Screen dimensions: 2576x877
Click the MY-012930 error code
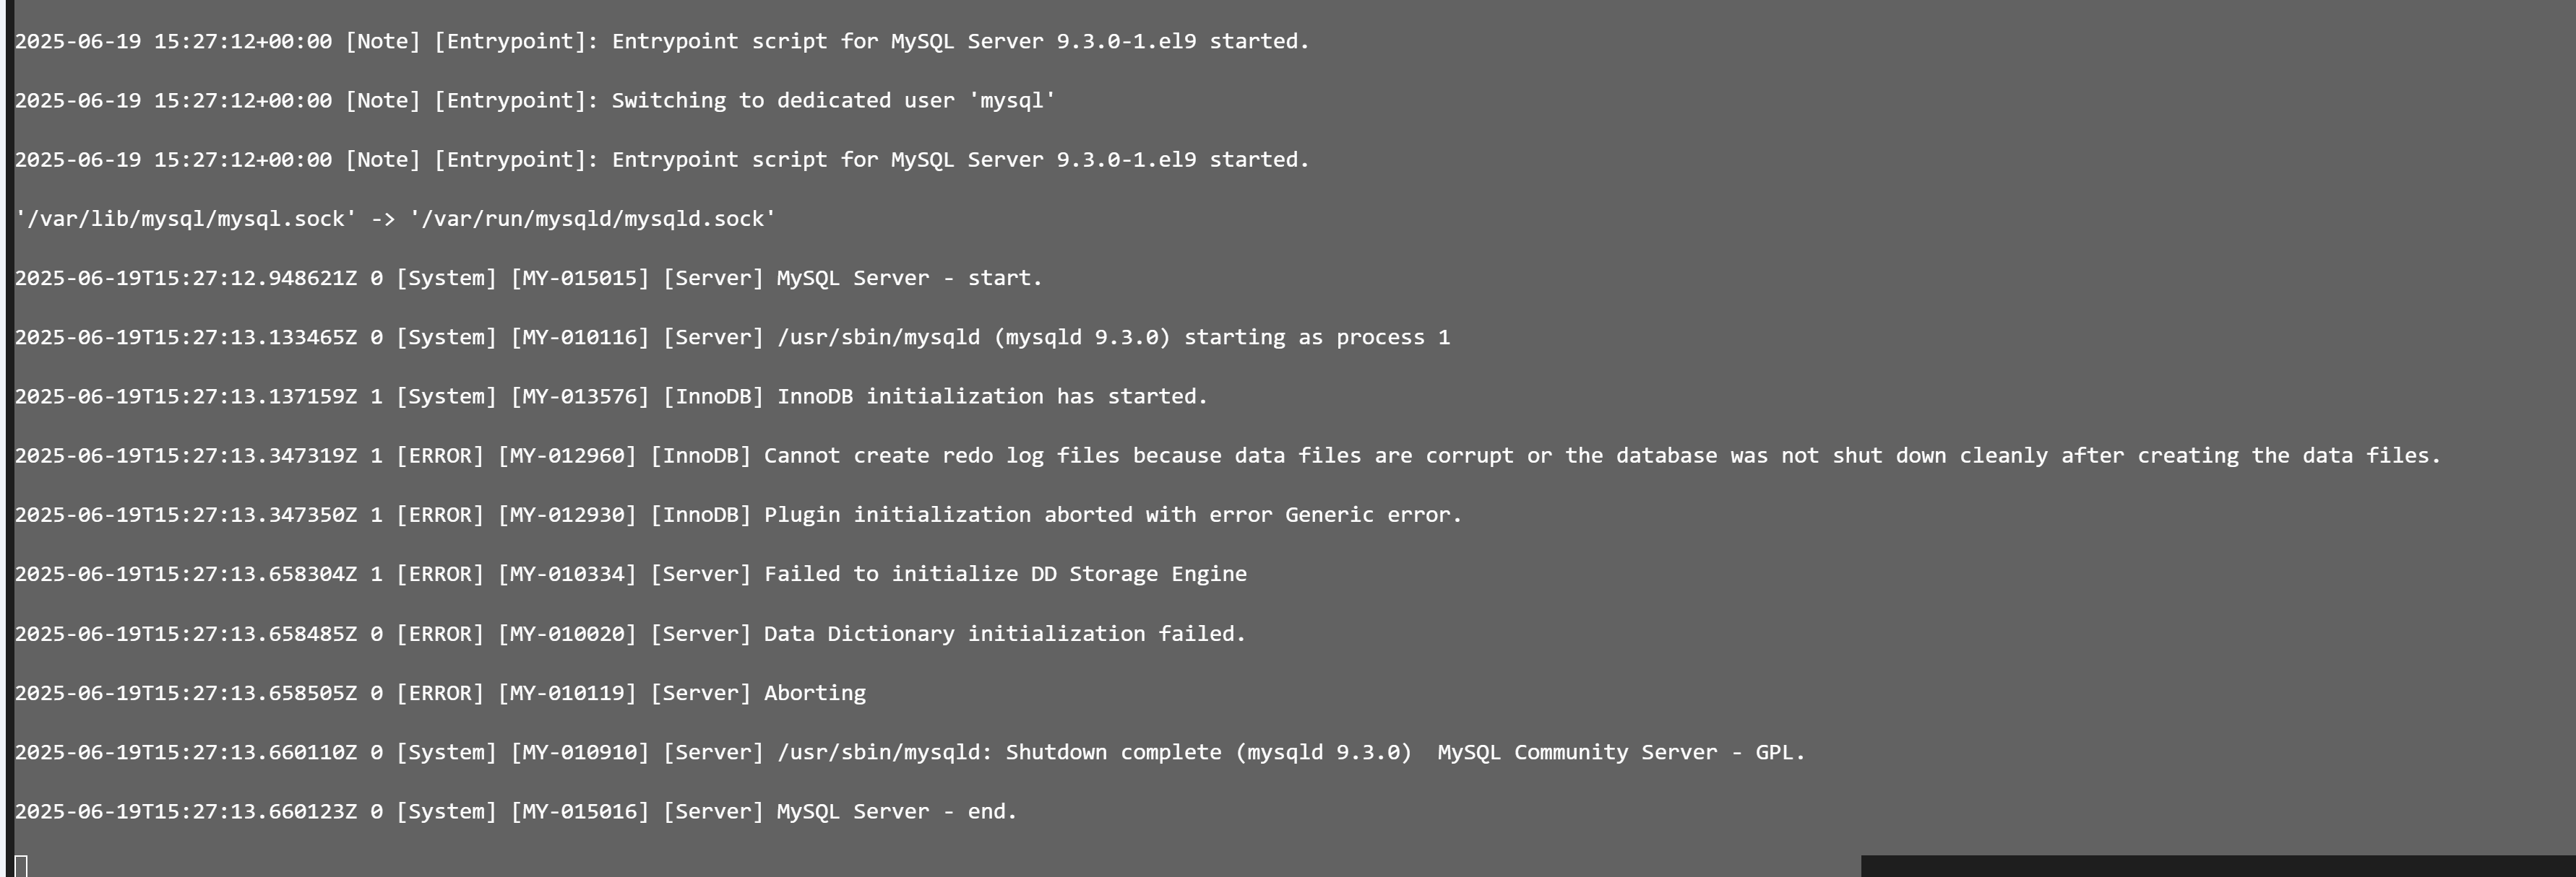point(567,515)
